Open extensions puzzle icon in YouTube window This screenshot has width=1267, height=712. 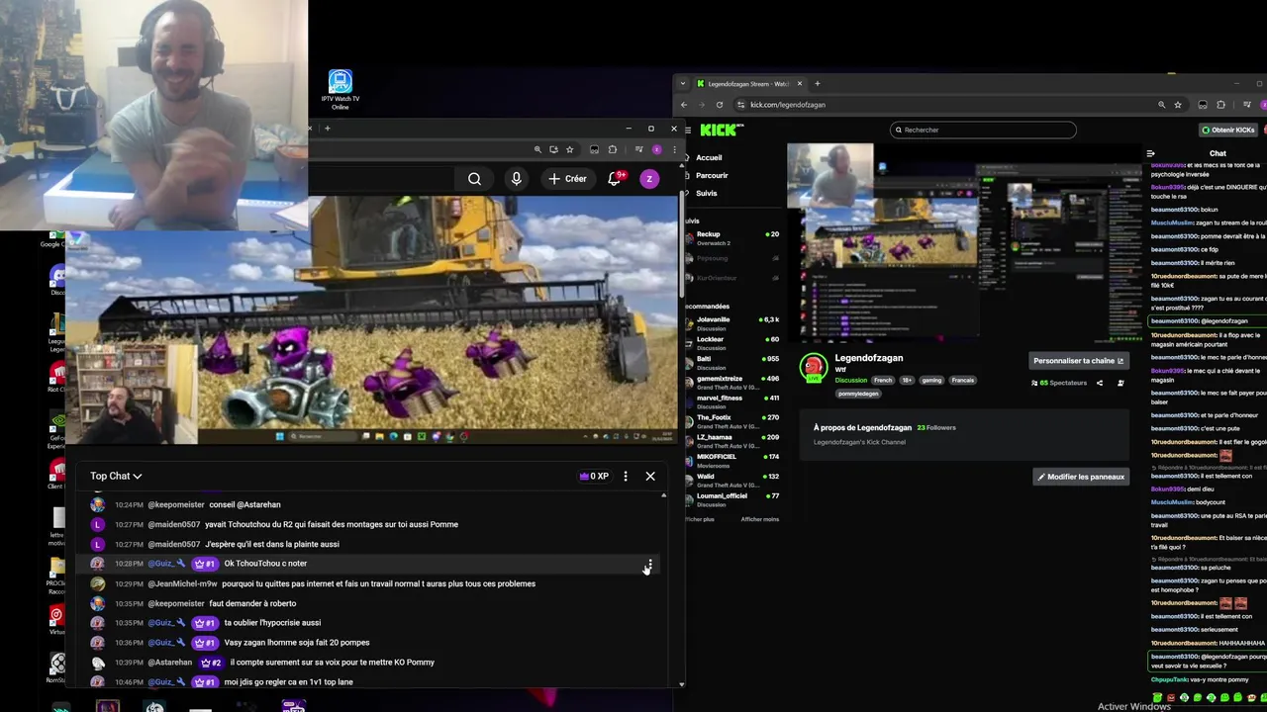pos(613,149)
